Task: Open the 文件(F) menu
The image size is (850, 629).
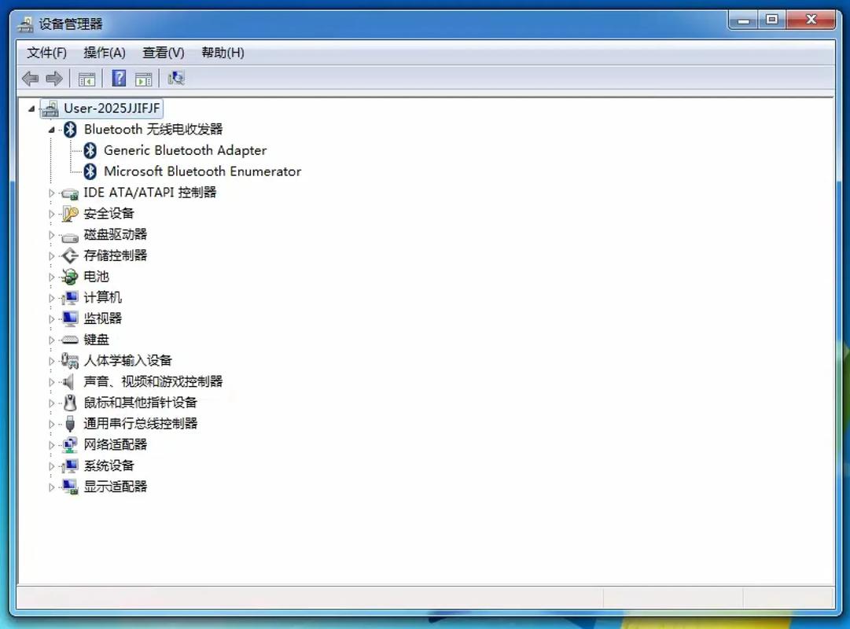Action: 46,53
